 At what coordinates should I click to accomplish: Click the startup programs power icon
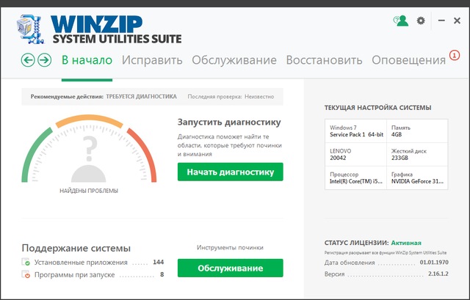click(x=26, y=275)
